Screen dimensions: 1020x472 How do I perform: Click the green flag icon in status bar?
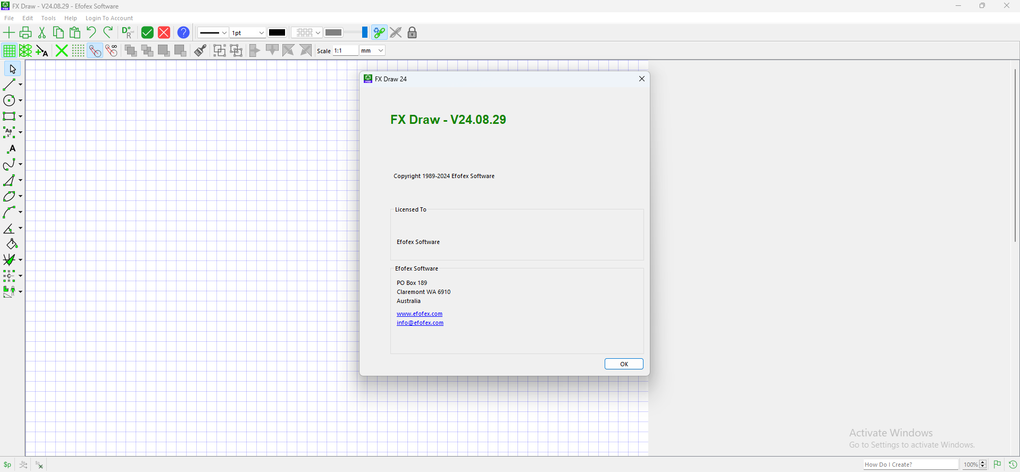(x=998, y=464)
